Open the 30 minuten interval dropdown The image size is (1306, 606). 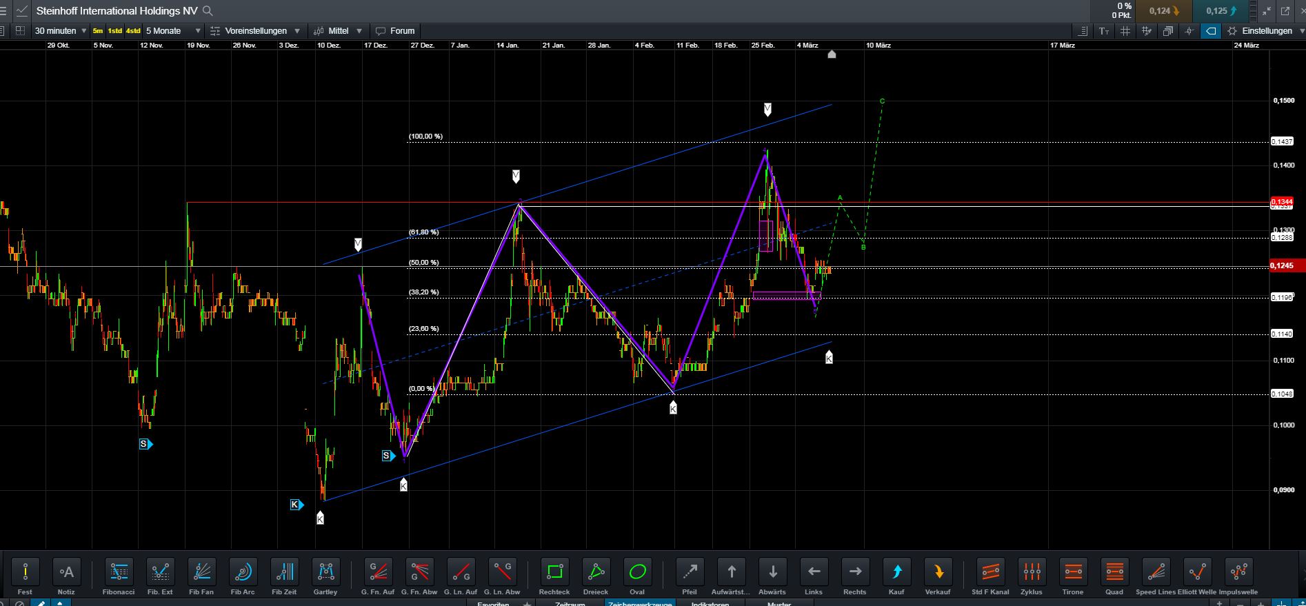pyautogui.click(x=61, y=31)
